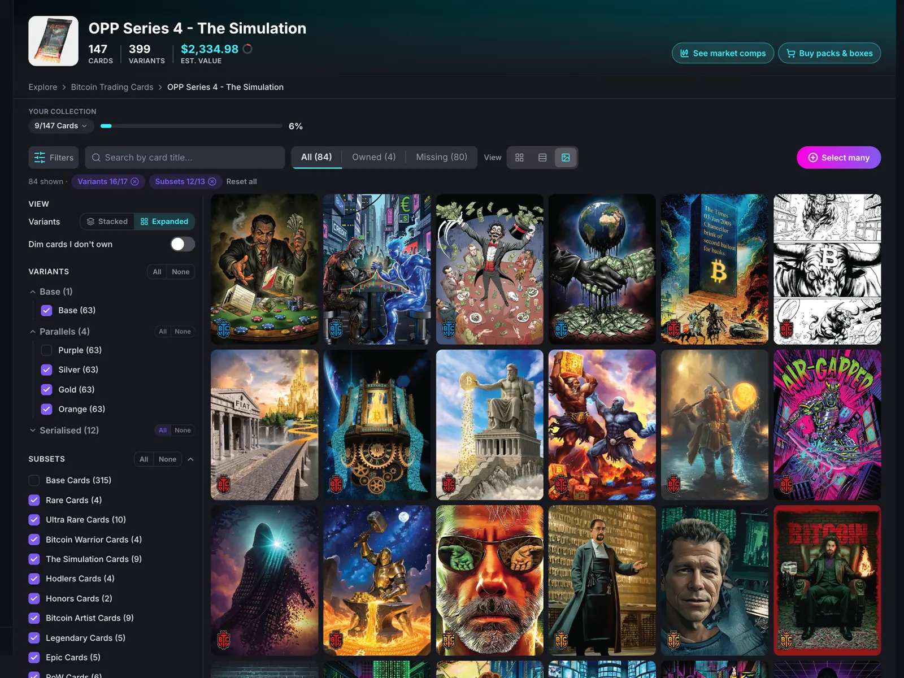Uncheck Legendary Cards (5) subset
904x678 pixels.
click(x=34, y=638)
